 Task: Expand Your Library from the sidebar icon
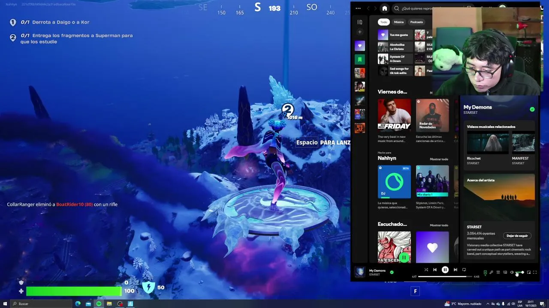[360, 22]
